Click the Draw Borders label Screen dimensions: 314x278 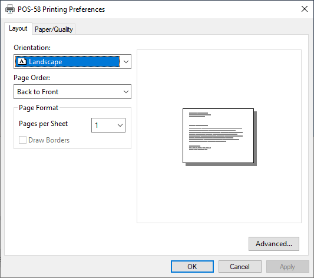pyautogui.click(x=49, y=140)
